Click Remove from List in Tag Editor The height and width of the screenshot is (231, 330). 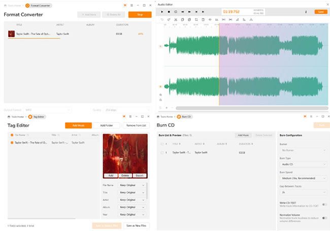(x=136, y=125)
